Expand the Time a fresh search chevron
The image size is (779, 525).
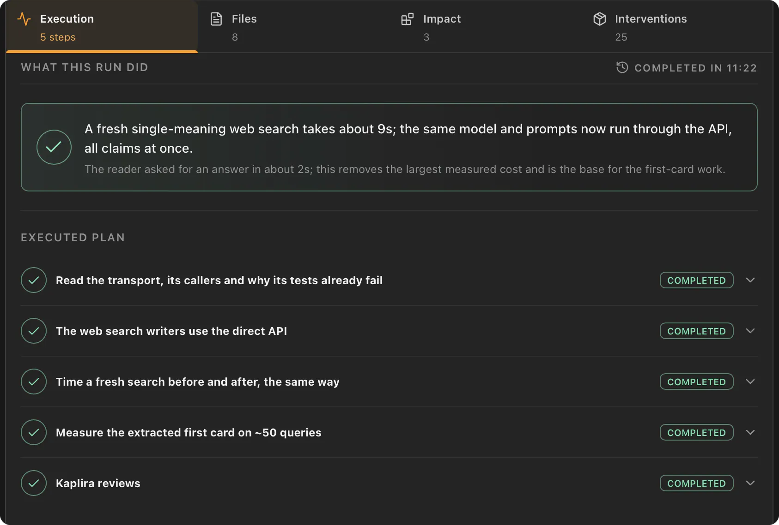tap(750, 382)
